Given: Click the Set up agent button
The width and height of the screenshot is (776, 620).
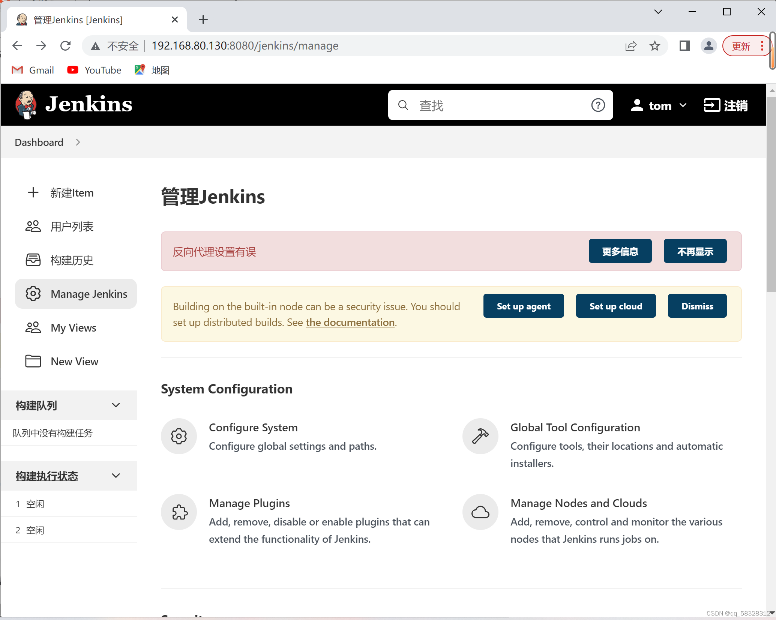Looking at the screenshot, I should (x=523, y=306).
